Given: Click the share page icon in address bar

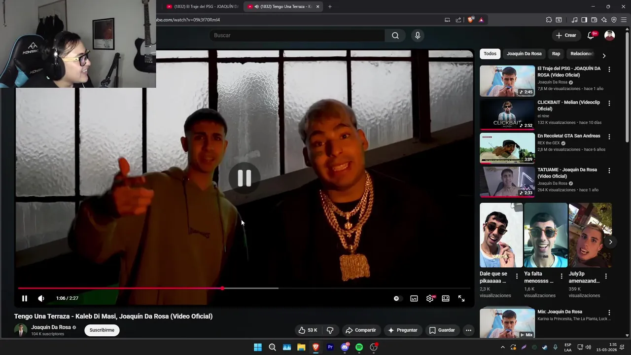Looking at the screenshot, I should coord(458,20).
